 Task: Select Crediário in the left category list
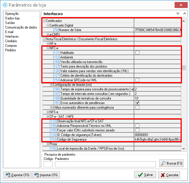tap(11, 41)
